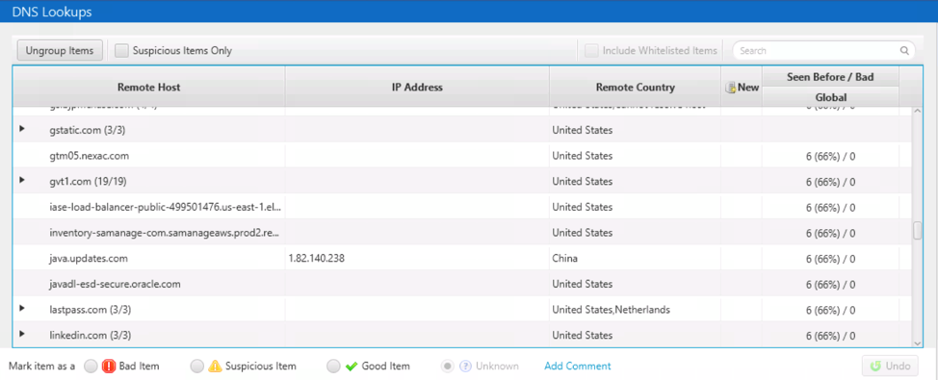
Task: Sort by Remote Country column header
Action: (x=636, y=88)
